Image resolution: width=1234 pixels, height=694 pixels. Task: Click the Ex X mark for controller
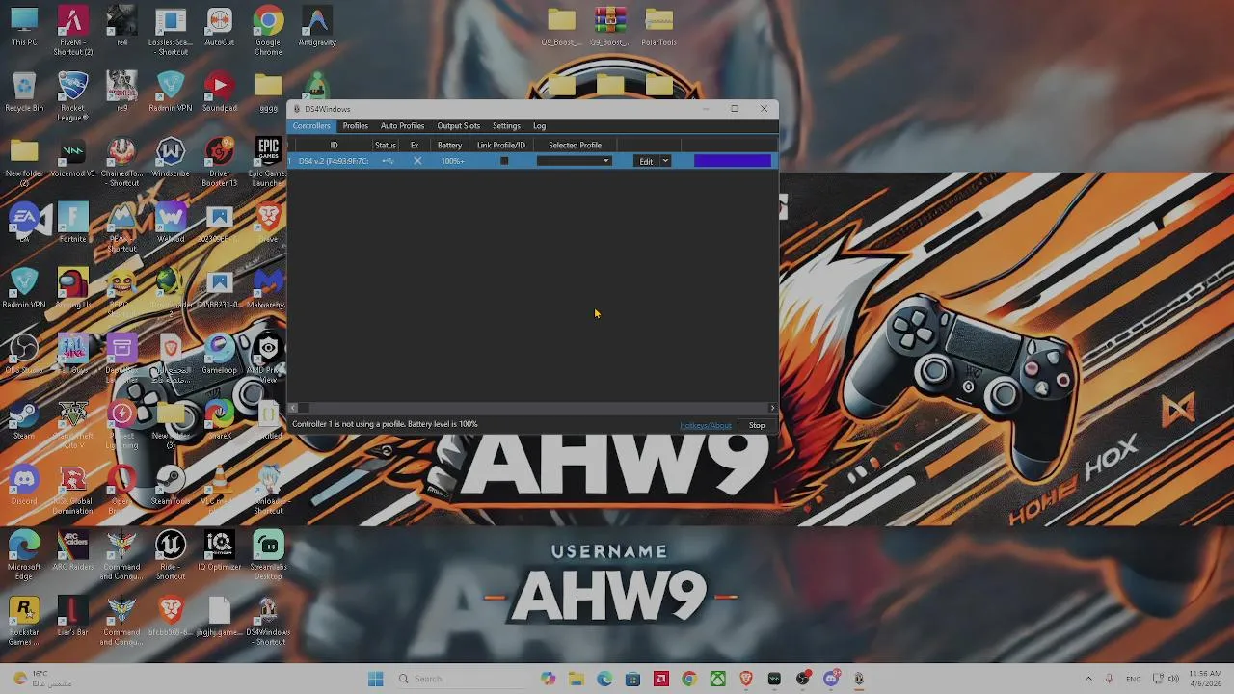[417, 161]
